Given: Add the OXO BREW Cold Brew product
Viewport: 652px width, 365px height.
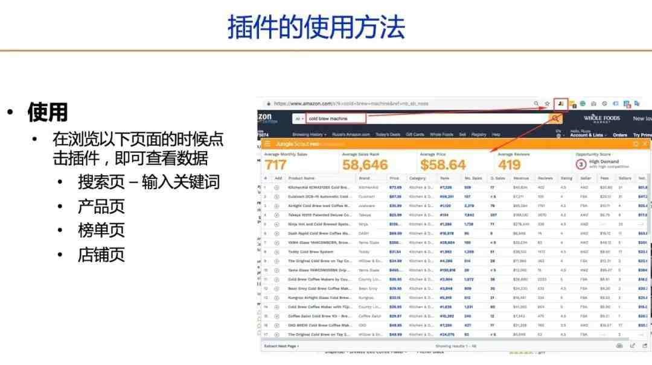Looking at the screenshot, I should pyautogui.click(x=277, y=325).
